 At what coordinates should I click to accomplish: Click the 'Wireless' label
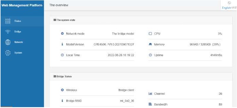[71, 90]
